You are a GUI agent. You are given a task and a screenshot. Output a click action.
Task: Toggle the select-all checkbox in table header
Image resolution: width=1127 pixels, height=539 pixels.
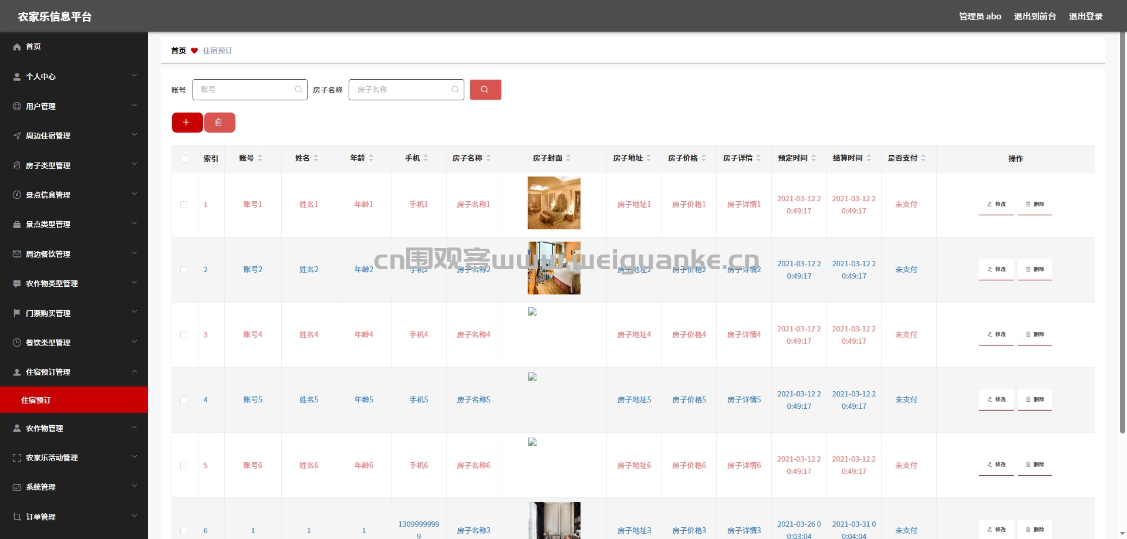click(x=185, y=159)
